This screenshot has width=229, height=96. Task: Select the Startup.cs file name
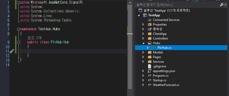[x=160, y=80]
